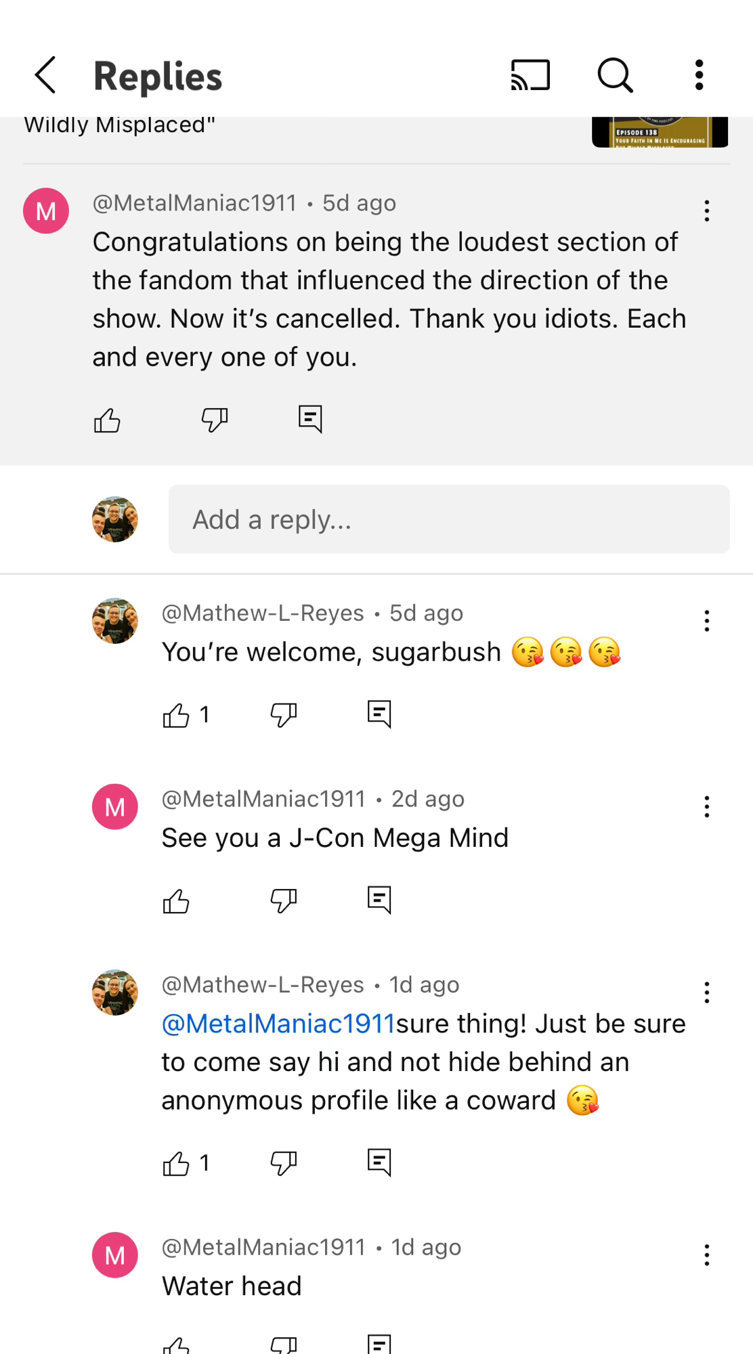Reply to the "See you a J-Con" comment

[379, 900]
